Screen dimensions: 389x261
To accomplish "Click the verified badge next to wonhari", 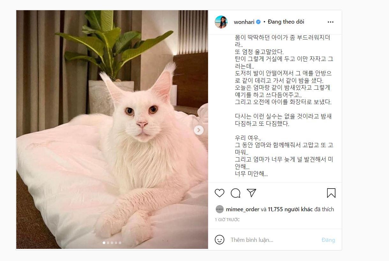I will tap(258, 22).
